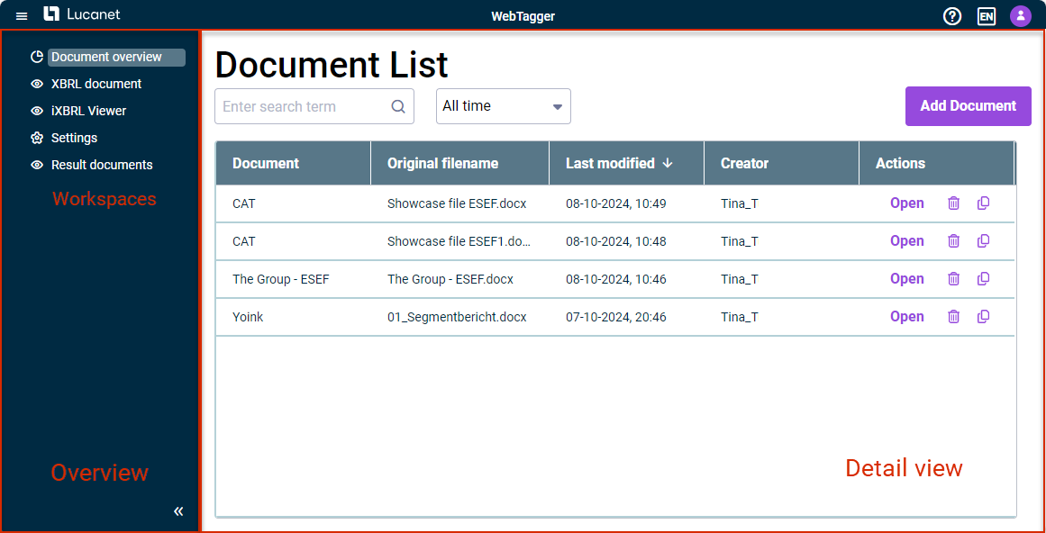This screenshot has width=1046, height=533.
Task: Click Tina_T in the Yoink row
Action: (x=739, y=317)
